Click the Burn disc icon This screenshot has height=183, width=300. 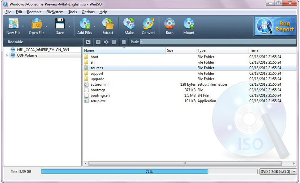pyautogui.click(x=170, y=26)
